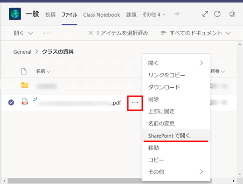The image size is (243, 184).
Task: Switch to the ファイル tab
Action: 69,14
